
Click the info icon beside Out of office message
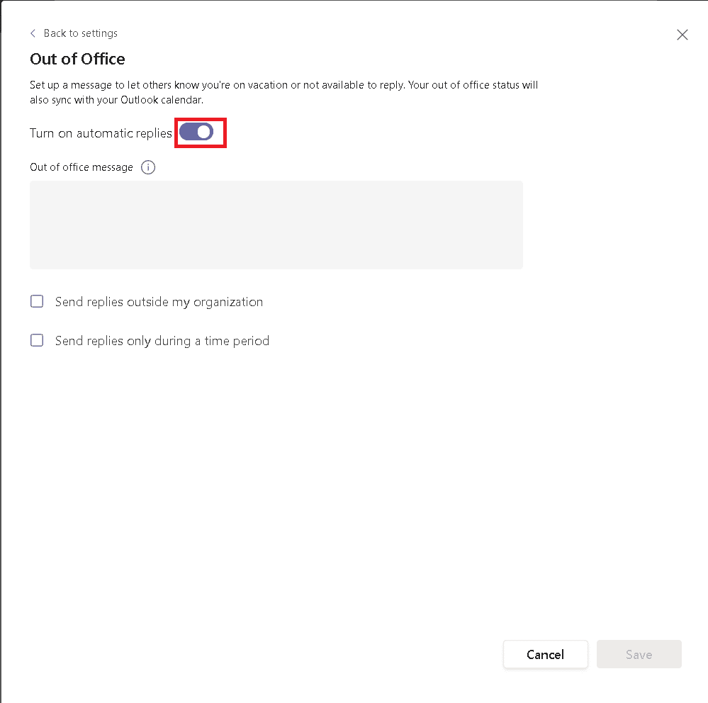pyautogui.click(x=148, y=167)
